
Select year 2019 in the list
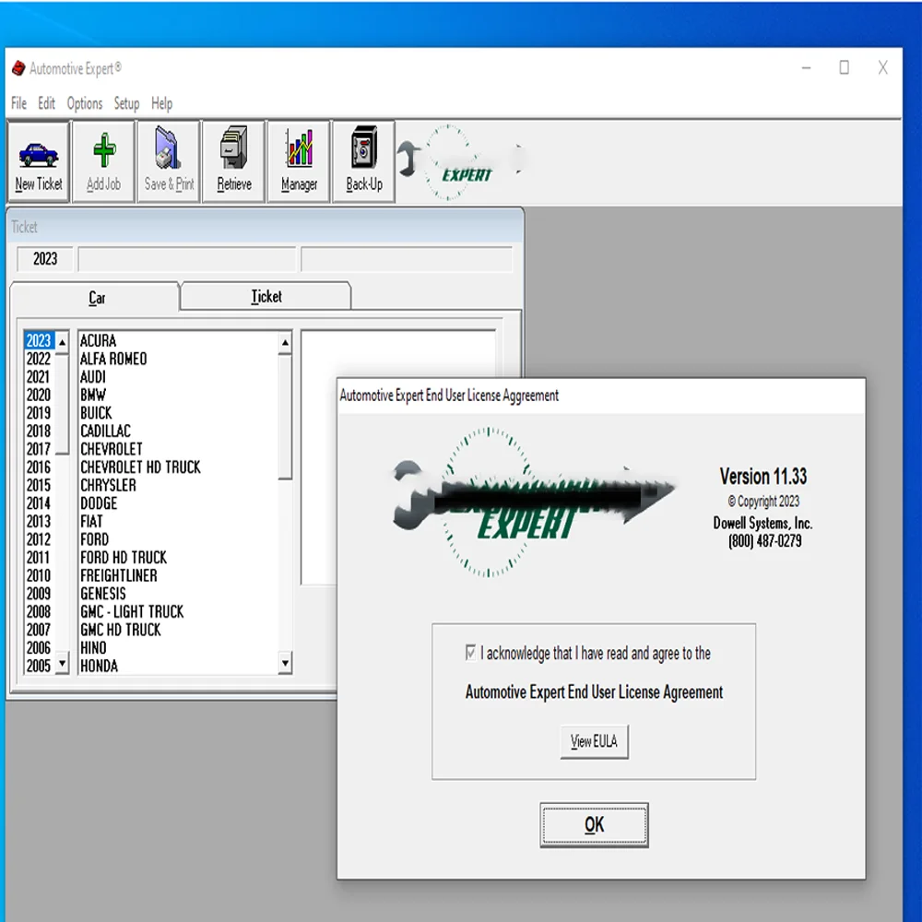[39, 413]
